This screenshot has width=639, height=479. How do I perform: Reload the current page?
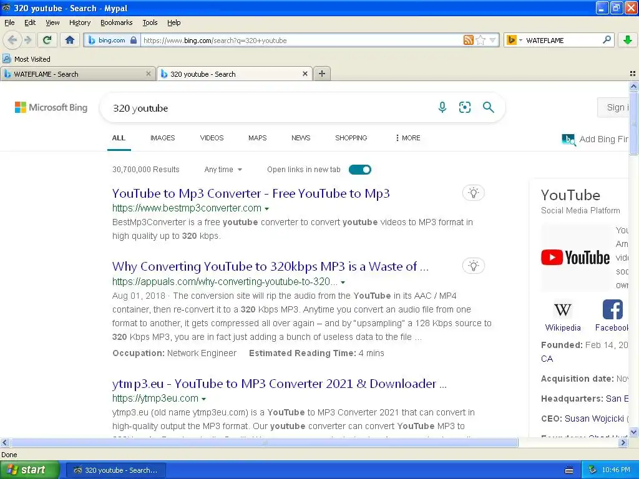pyautogui.click(x=47, y=40)
